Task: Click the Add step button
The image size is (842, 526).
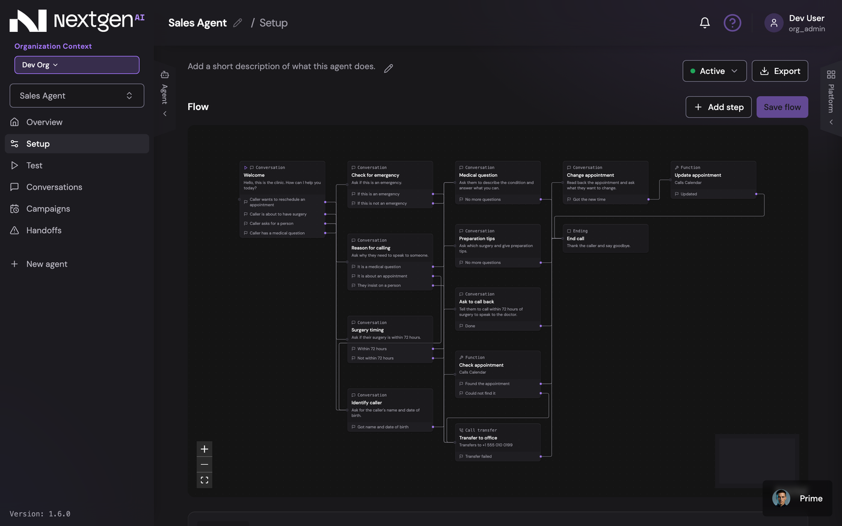Action: [719, 107]
